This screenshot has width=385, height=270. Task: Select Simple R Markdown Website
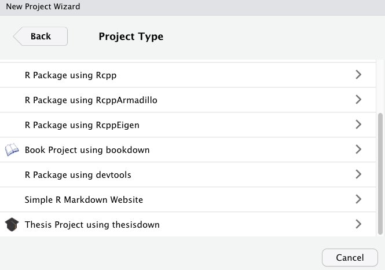[x=83, y=200]
